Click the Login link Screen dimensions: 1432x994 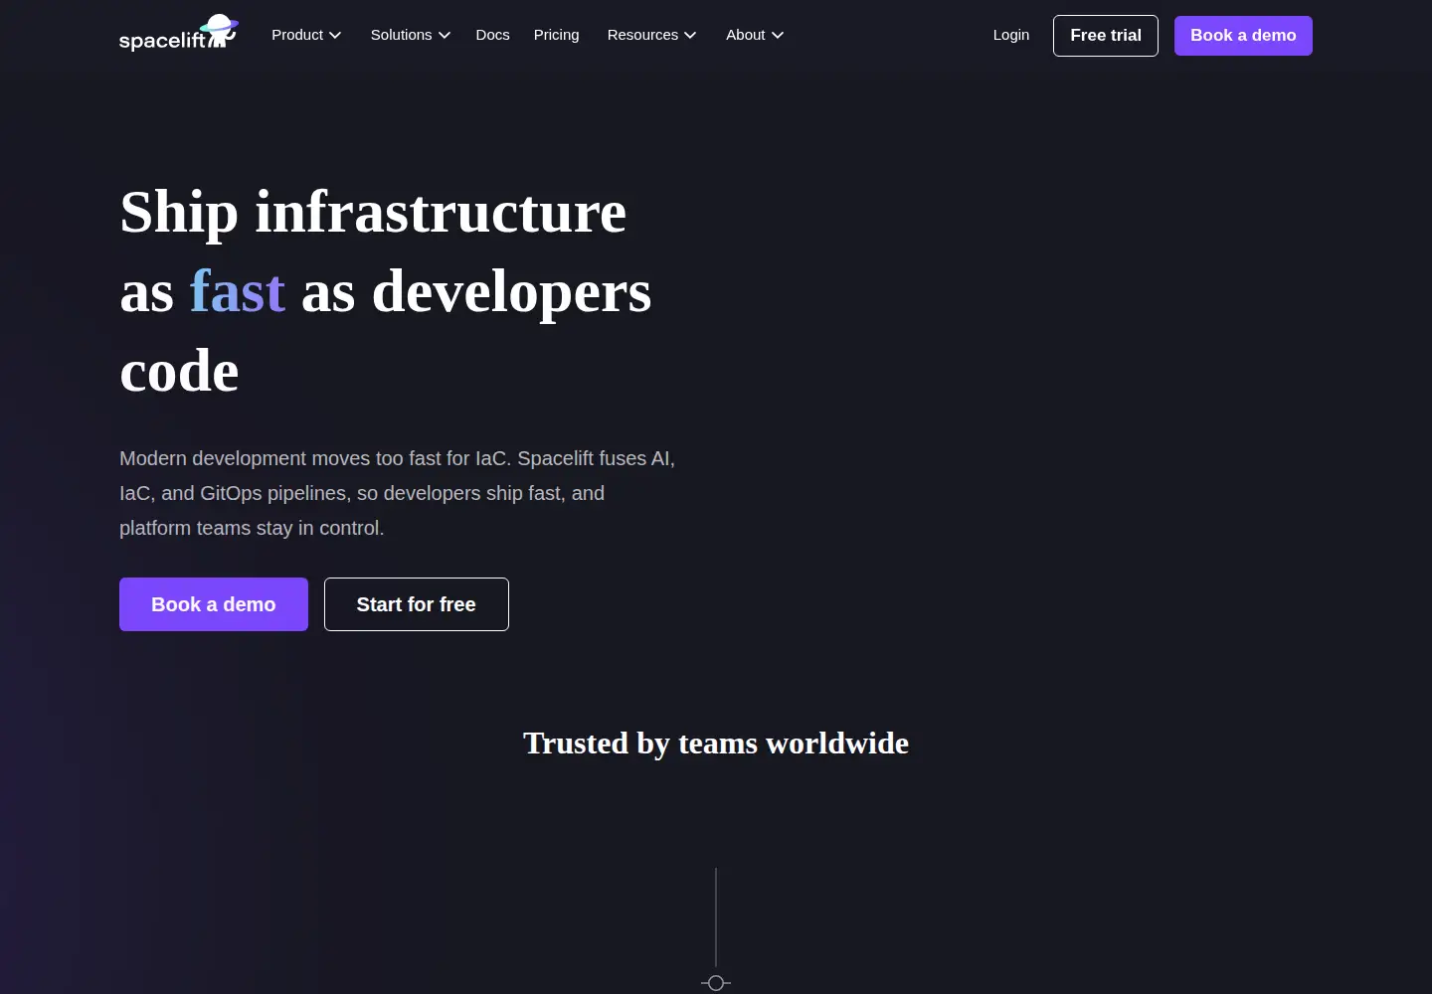coord(1011,35)
